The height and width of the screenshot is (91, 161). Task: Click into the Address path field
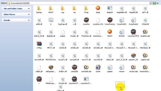(79, 3)
